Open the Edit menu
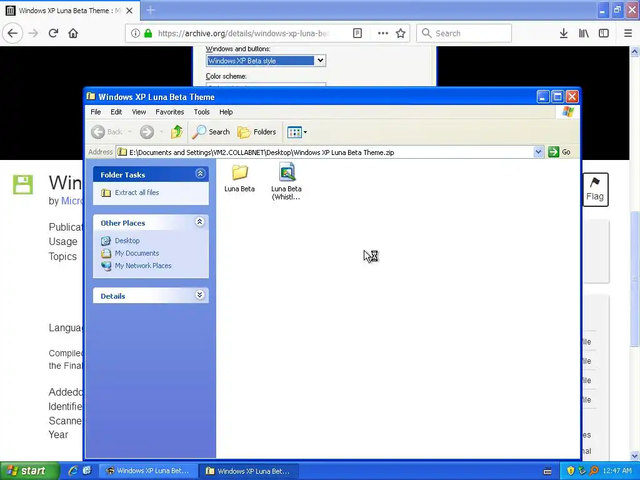 click(116, 112)
